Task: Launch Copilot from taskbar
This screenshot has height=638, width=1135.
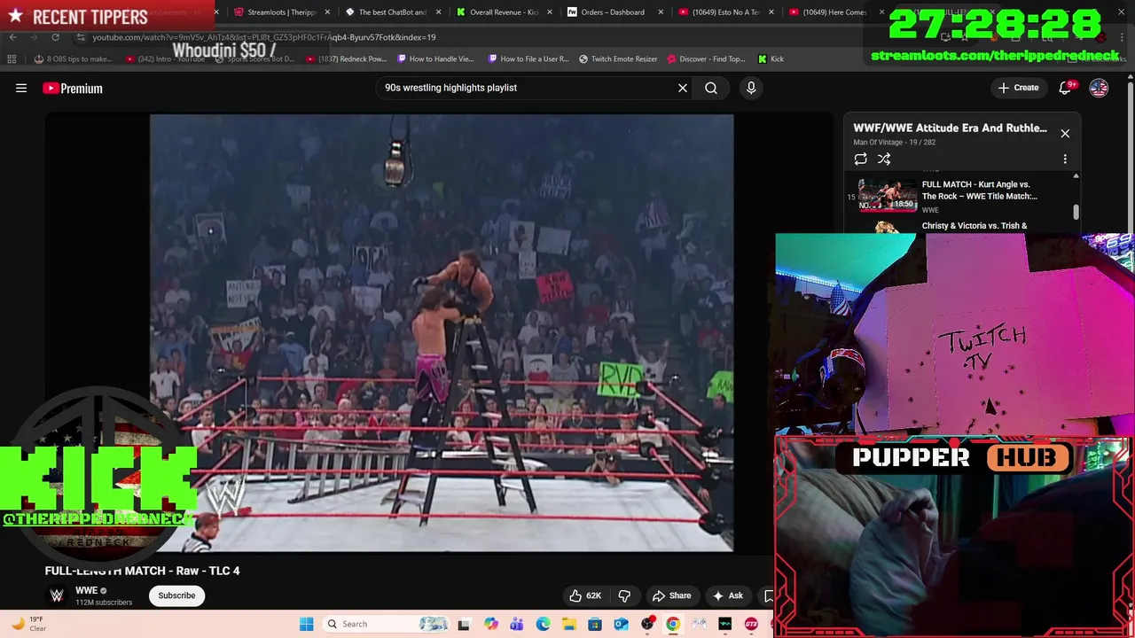Action: coord(491,624)
